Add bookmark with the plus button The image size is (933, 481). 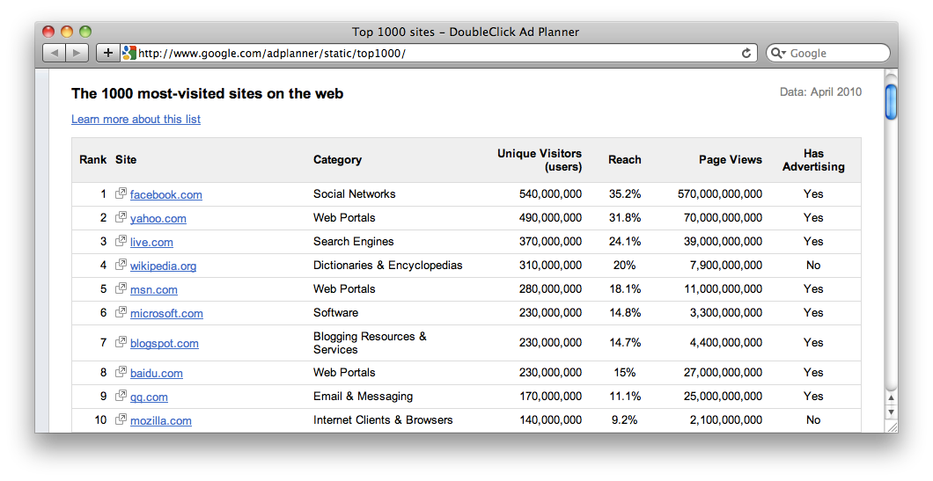[x=107, y=53]
